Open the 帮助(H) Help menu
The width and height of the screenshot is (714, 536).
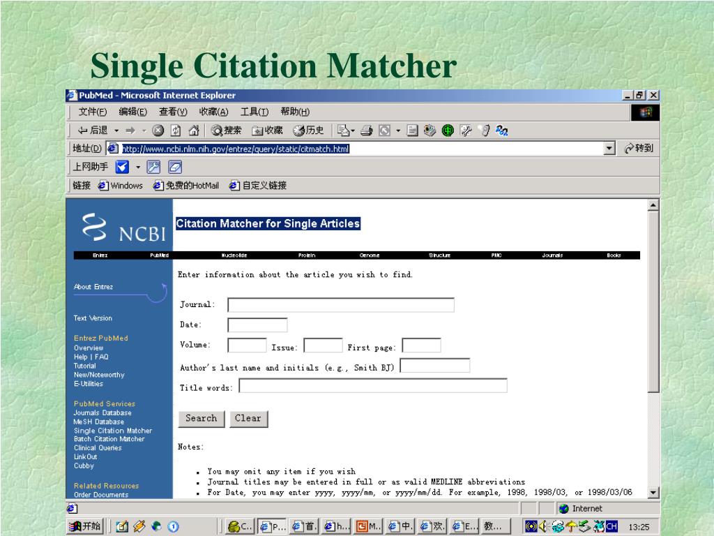[295, 112]
